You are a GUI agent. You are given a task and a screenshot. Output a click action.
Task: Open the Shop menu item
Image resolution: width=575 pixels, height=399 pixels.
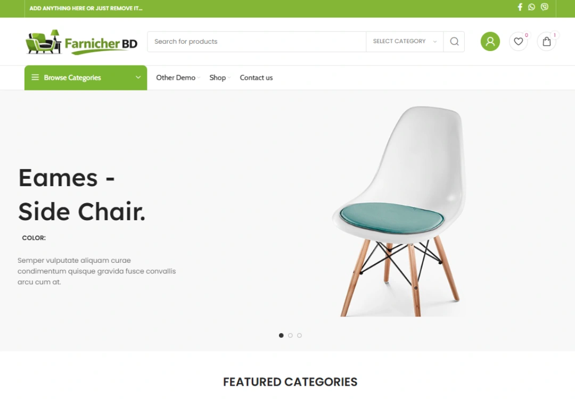(220, 78)
